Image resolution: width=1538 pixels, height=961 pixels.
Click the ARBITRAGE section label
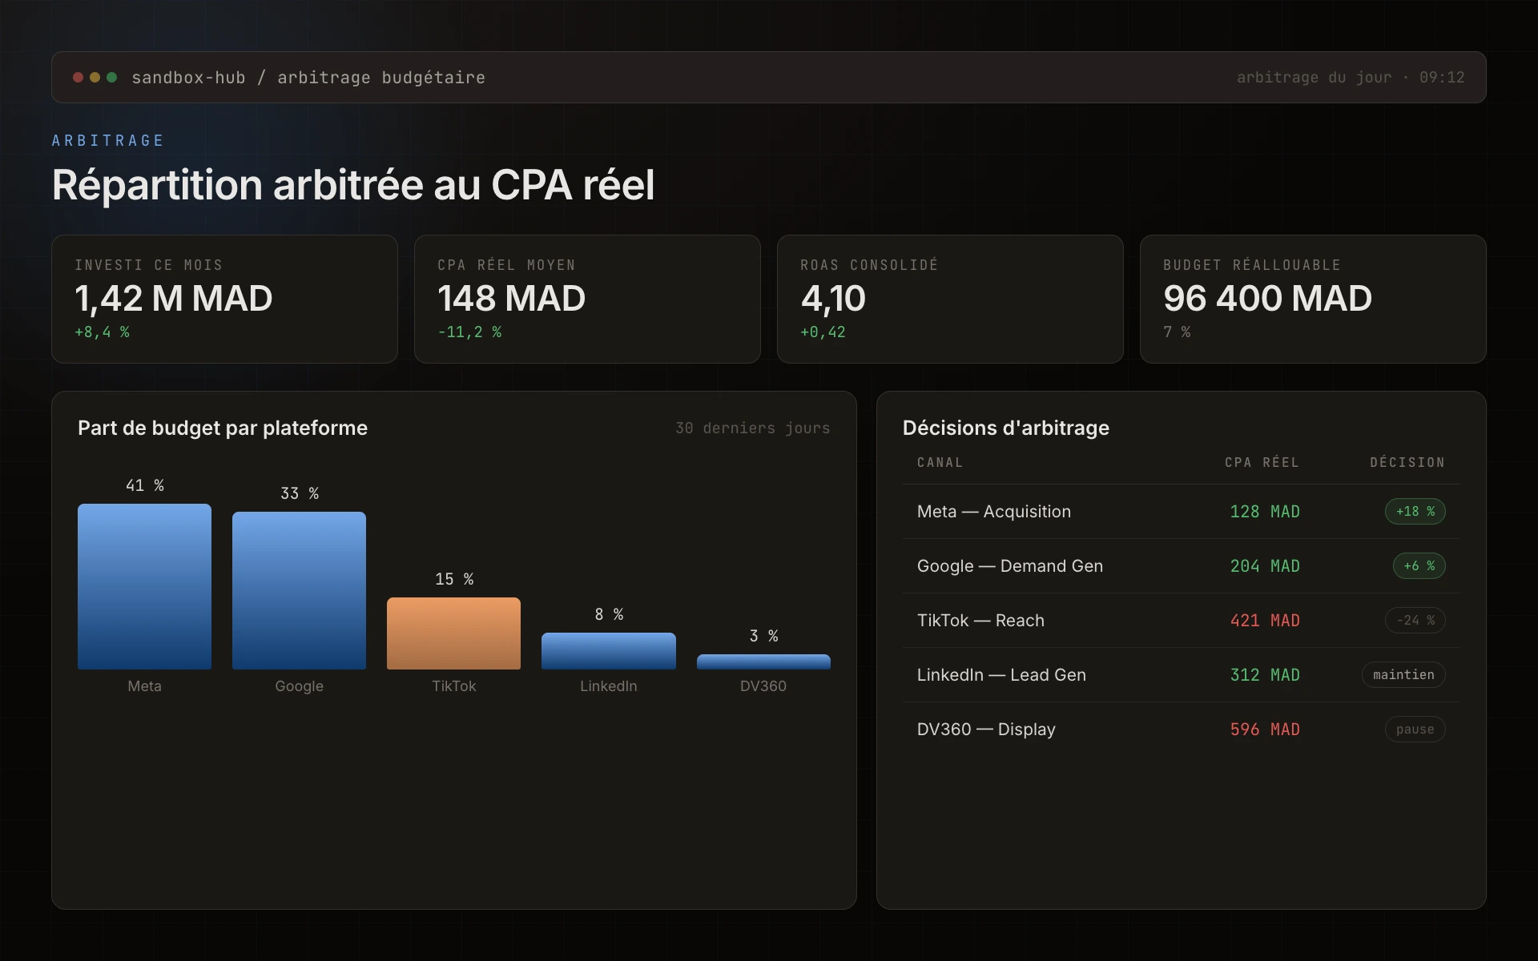(108, 141)
